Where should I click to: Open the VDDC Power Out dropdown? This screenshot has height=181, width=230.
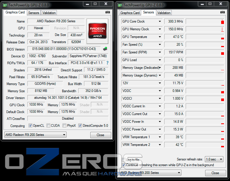point(160,129)
